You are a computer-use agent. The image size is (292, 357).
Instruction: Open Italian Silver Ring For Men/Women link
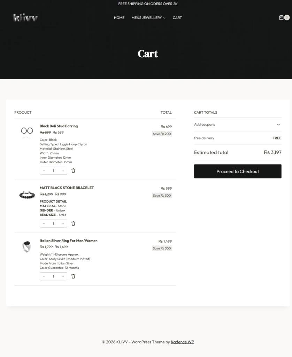click(69, 241)
